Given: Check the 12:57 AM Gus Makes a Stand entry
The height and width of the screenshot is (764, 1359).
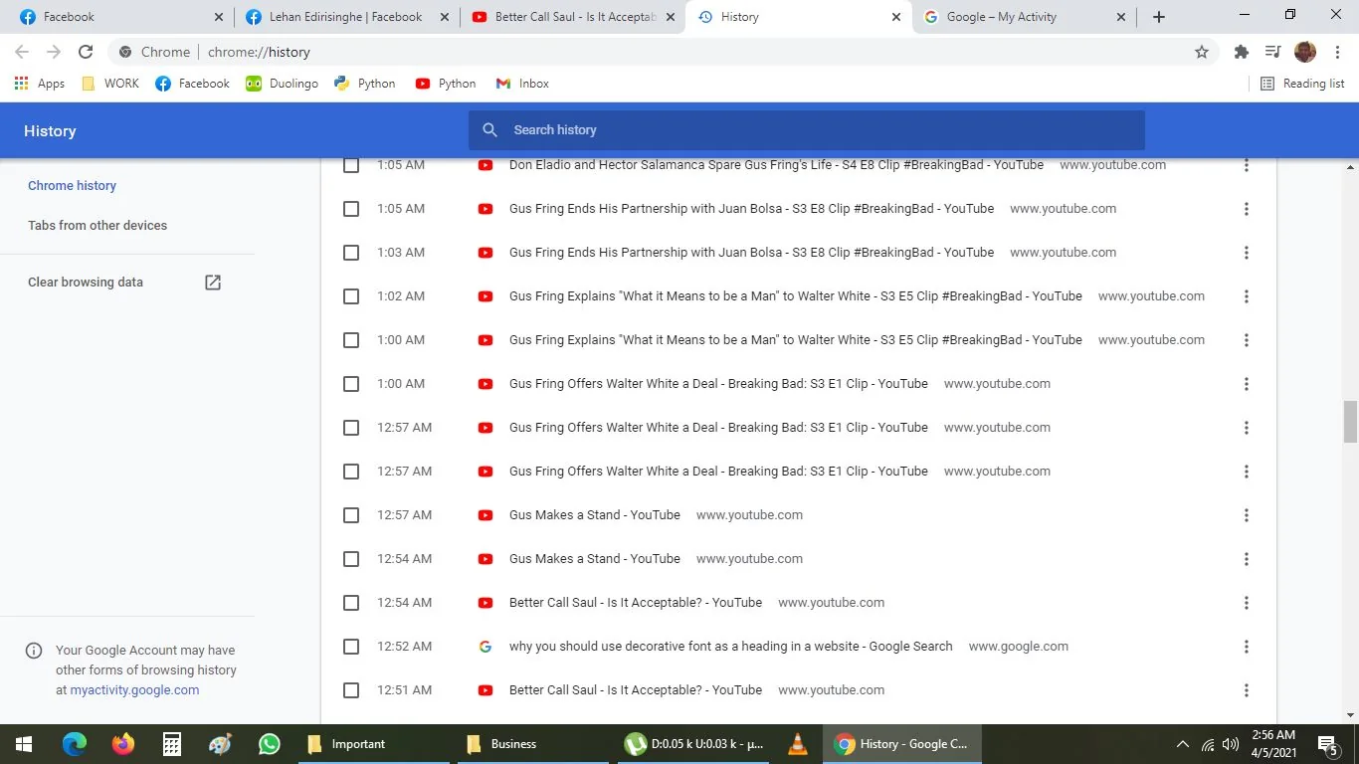Looking at the screenshot, I should click(x=351, y=515).
